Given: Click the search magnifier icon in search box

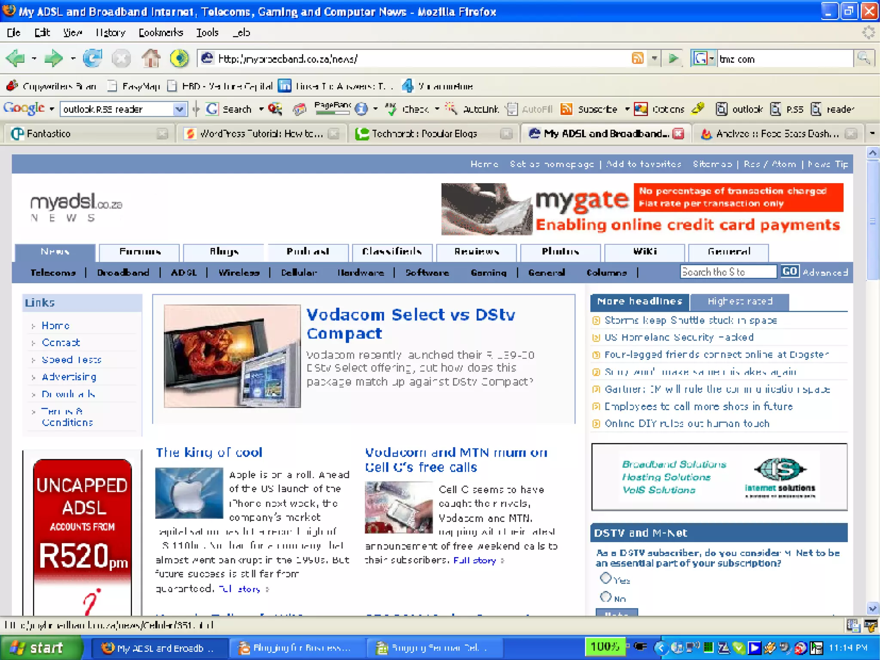Looking at the screenshot, I should pos(863,58).
